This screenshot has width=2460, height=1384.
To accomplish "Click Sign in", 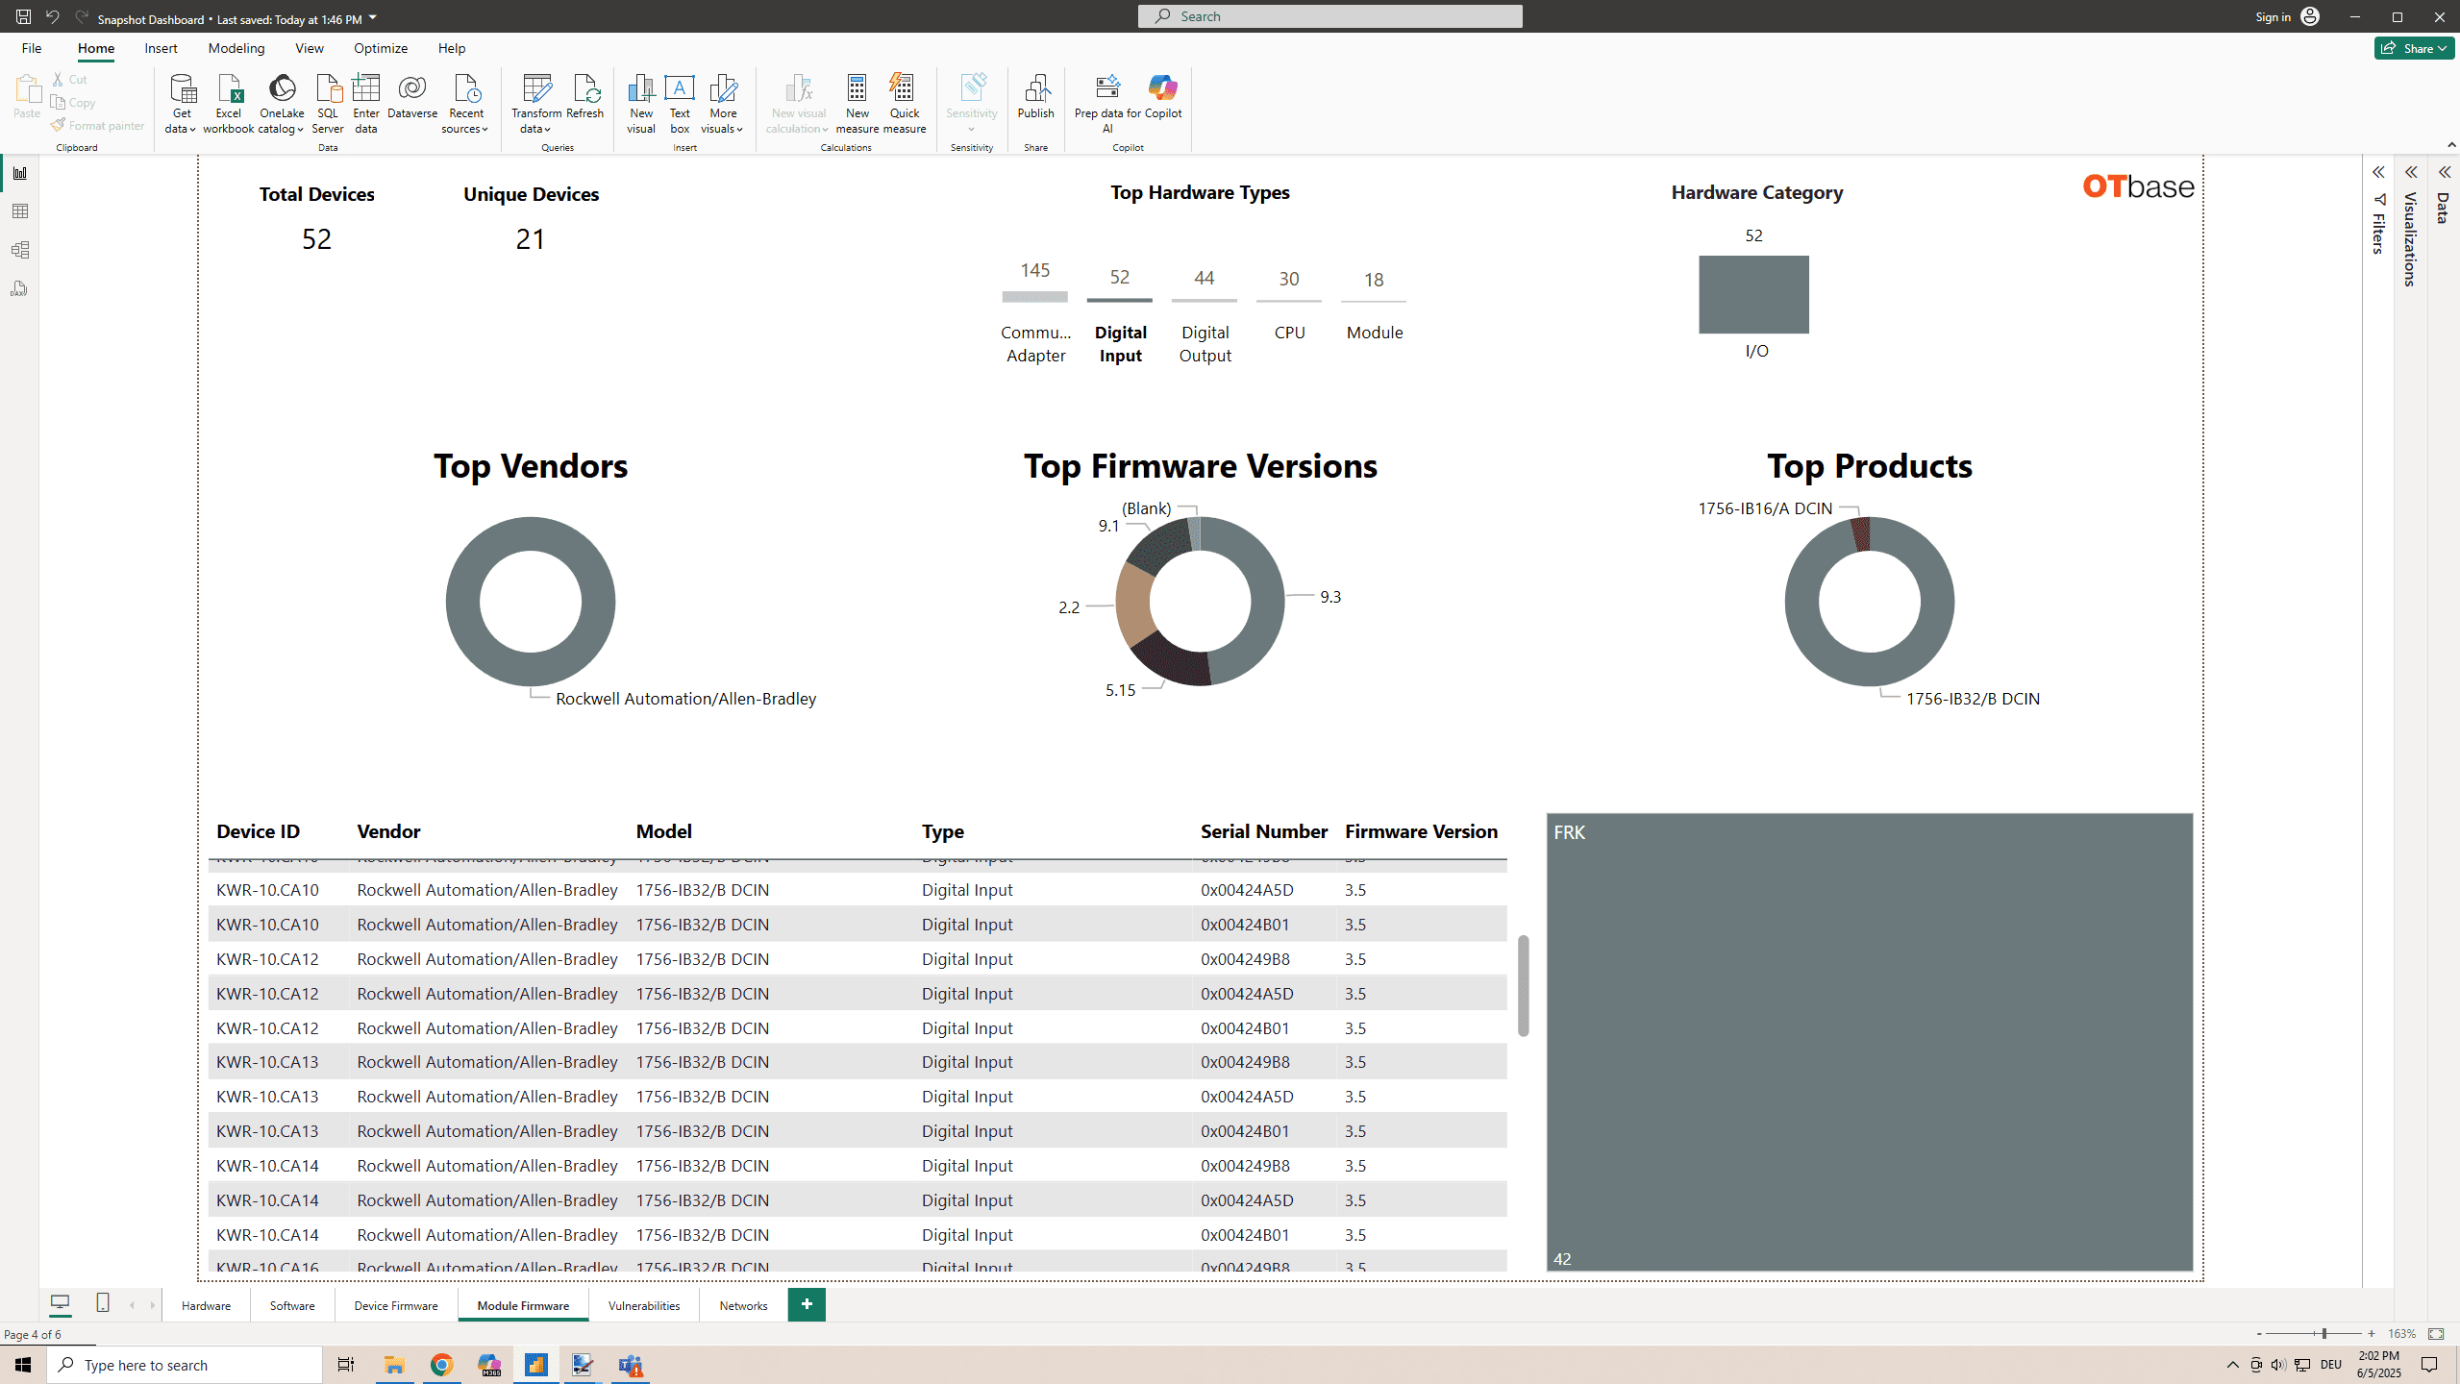I will point(2287,16).
